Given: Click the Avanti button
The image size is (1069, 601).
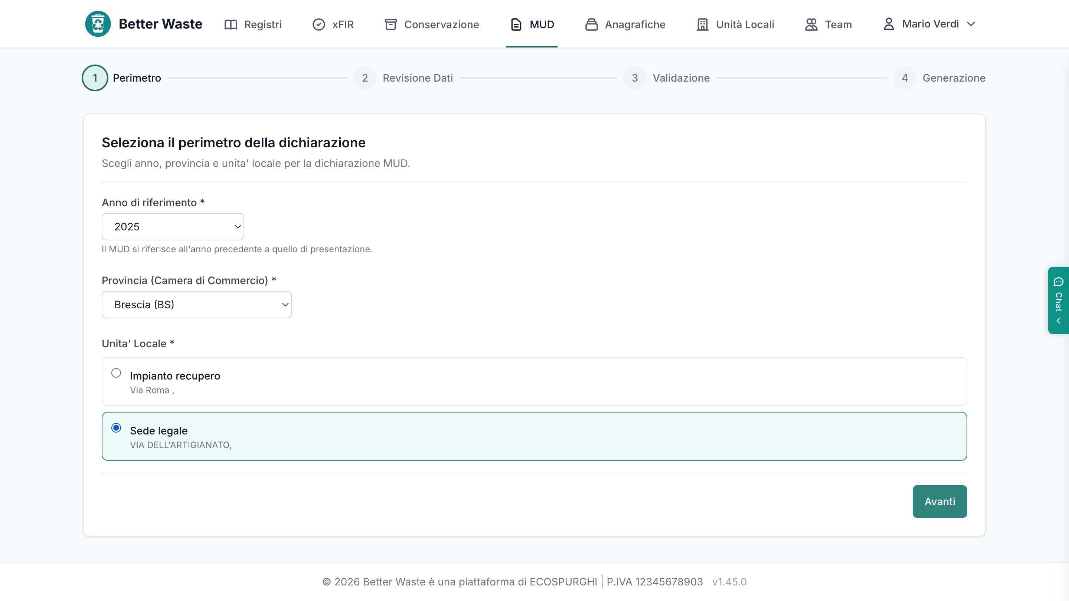Looking at the screenshot, I should point(939,502).
